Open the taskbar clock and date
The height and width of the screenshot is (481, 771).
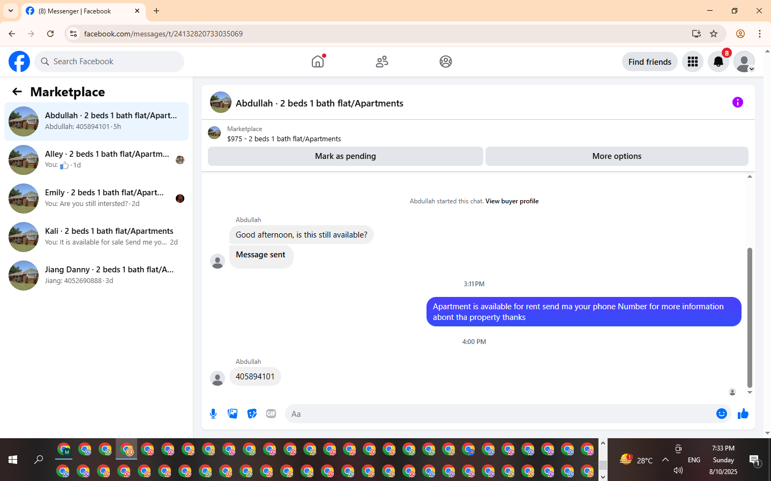tap(723, 460)
